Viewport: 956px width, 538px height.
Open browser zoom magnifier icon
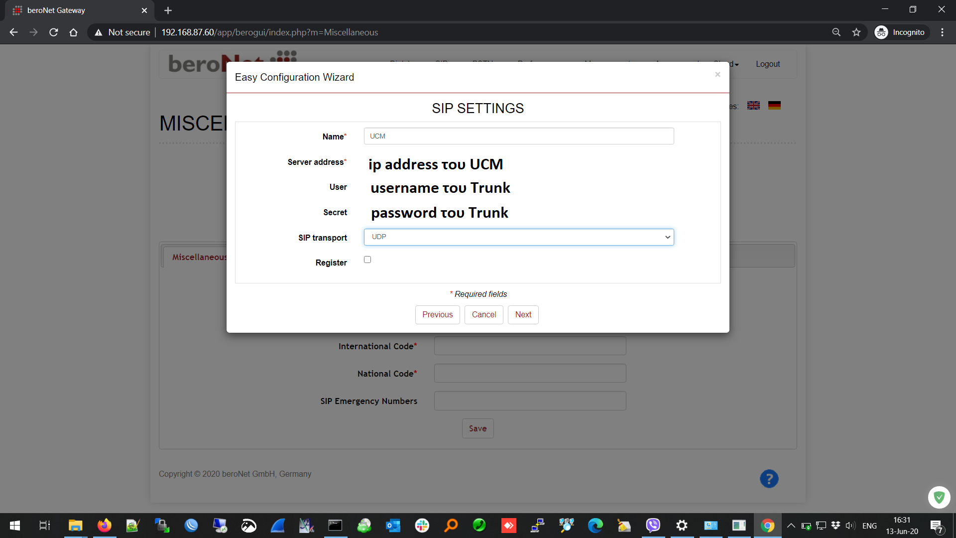(x=836, y=32)
